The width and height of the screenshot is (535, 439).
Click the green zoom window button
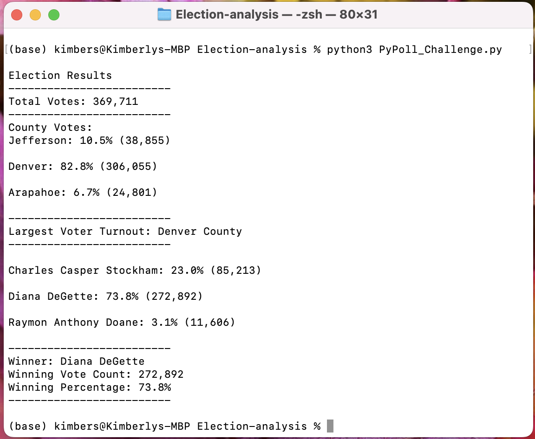coord(54,15)
